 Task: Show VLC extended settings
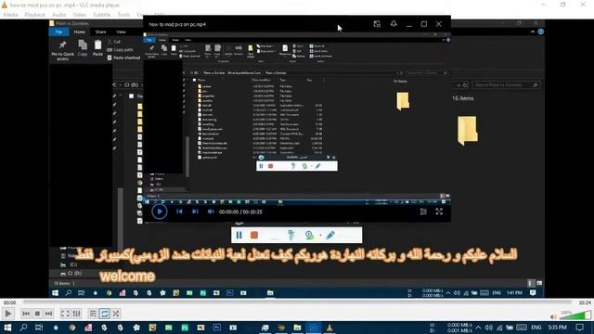76,314
